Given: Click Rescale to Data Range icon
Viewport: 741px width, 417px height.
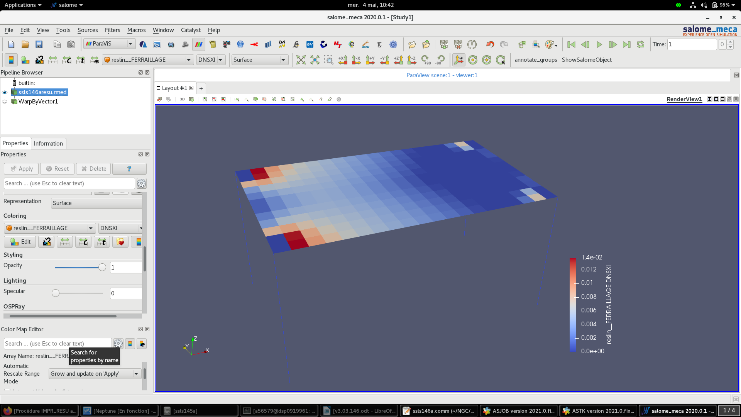Looking at the screenshot, I should [x=53, y=60].
